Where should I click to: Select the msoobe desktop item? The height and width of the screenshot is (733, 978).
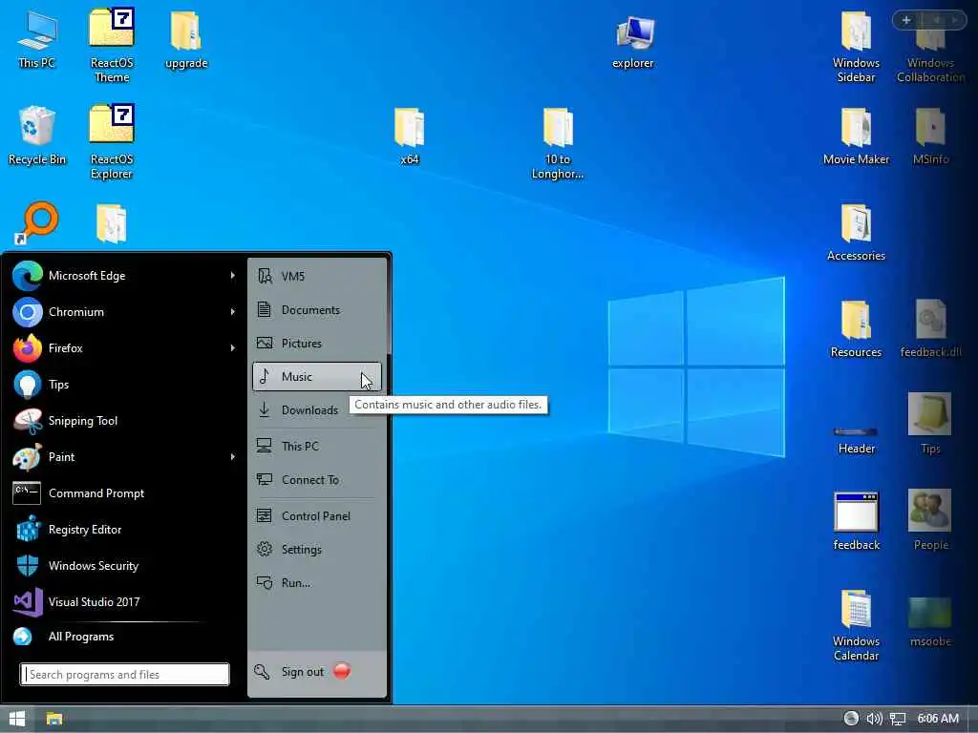[x=930, y=621]
